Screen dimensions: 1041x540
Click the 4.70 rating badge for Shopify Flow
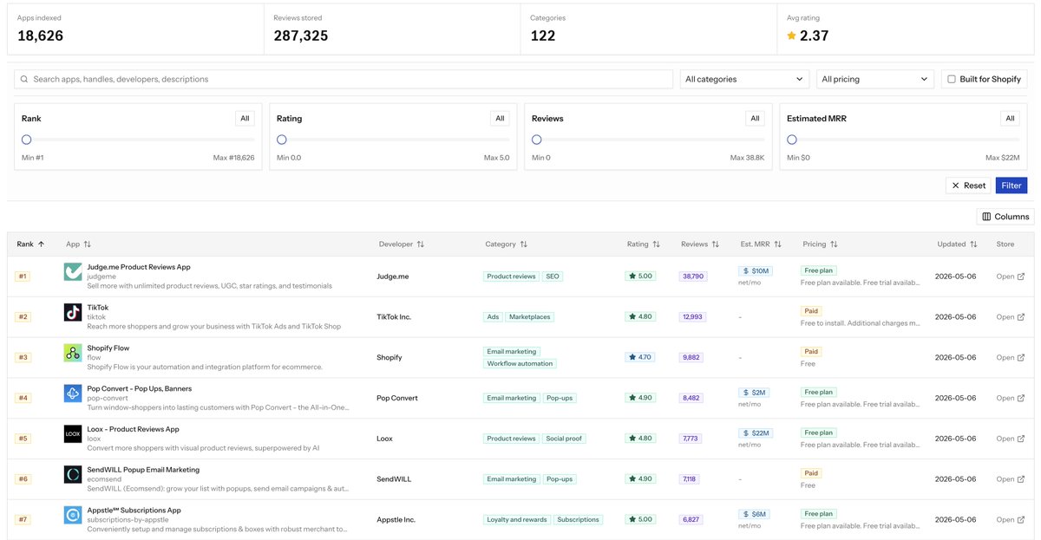640,357
